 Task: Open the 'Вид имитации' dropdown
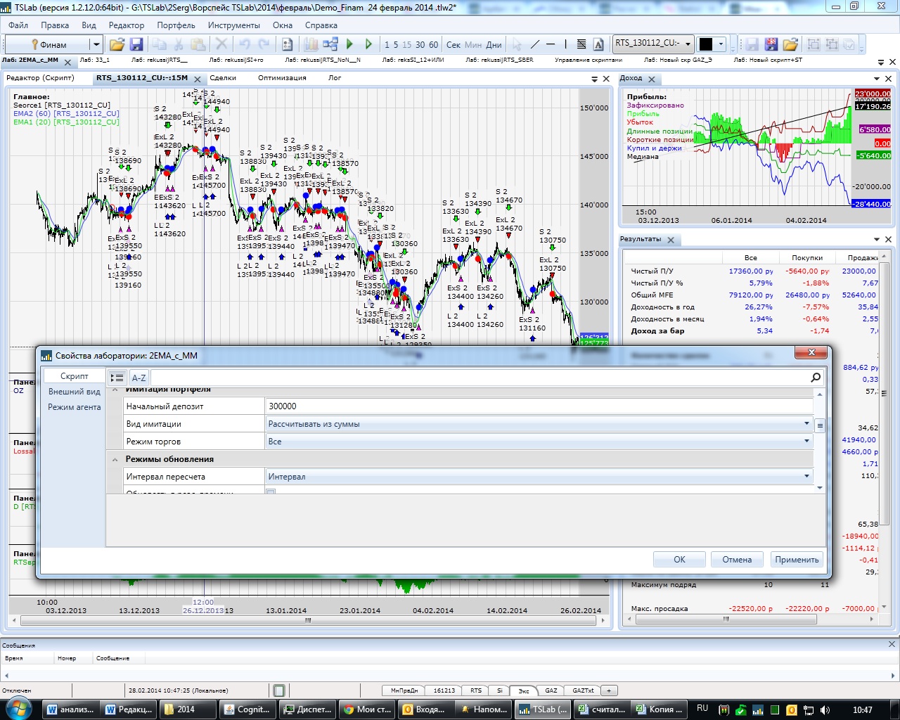(x=806, y=423)
